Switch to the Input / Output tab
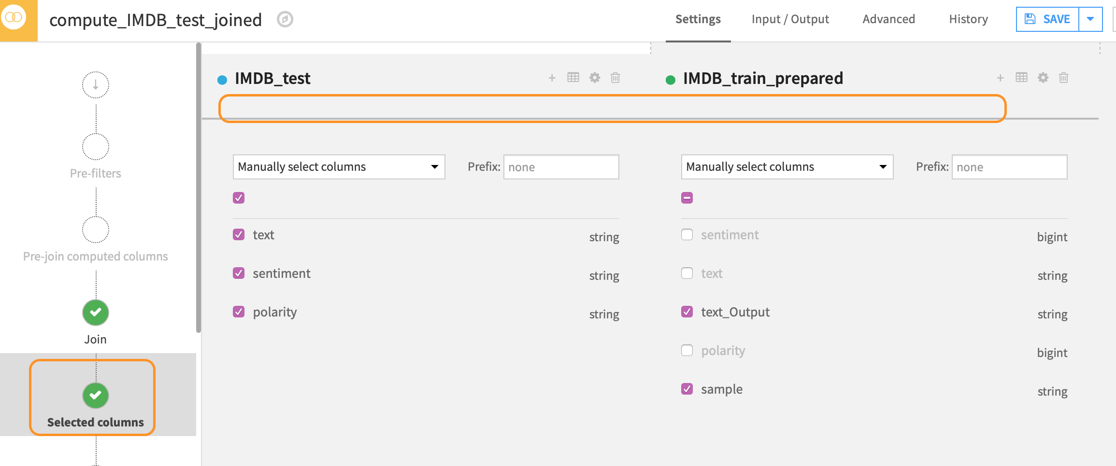The width and height of the screenshot is (1116, 466). click(790, 19)
